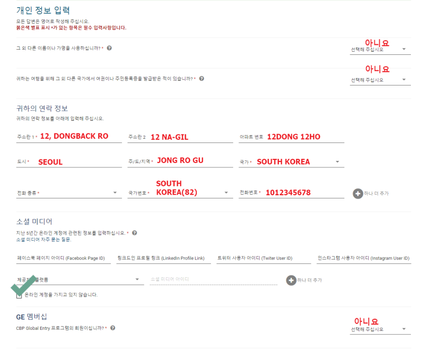The width and height of the screenshot is (422, 352).
Task: Expand the Global Entry membership dropdown
Action: click(x=380, y=329)
